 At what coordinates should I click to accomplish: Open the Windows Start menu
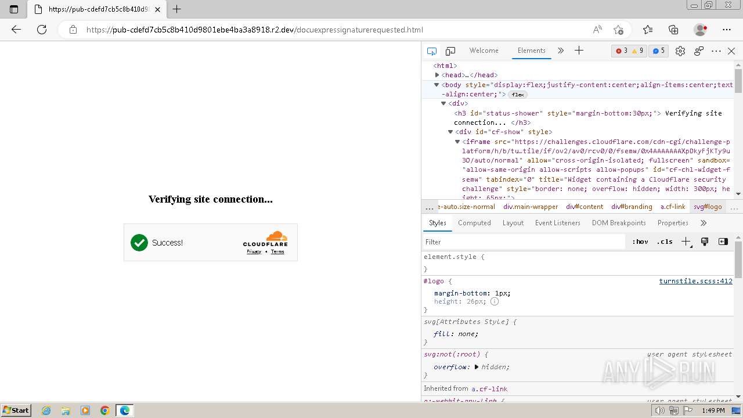coord(16,410)
